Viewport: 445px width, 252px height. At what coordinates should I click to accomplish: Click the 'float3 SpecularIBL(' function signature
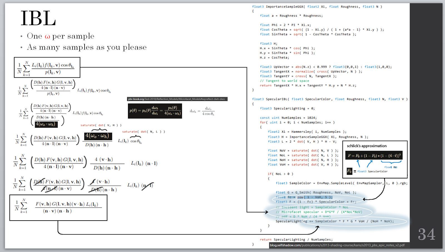[x=330, y=99]
